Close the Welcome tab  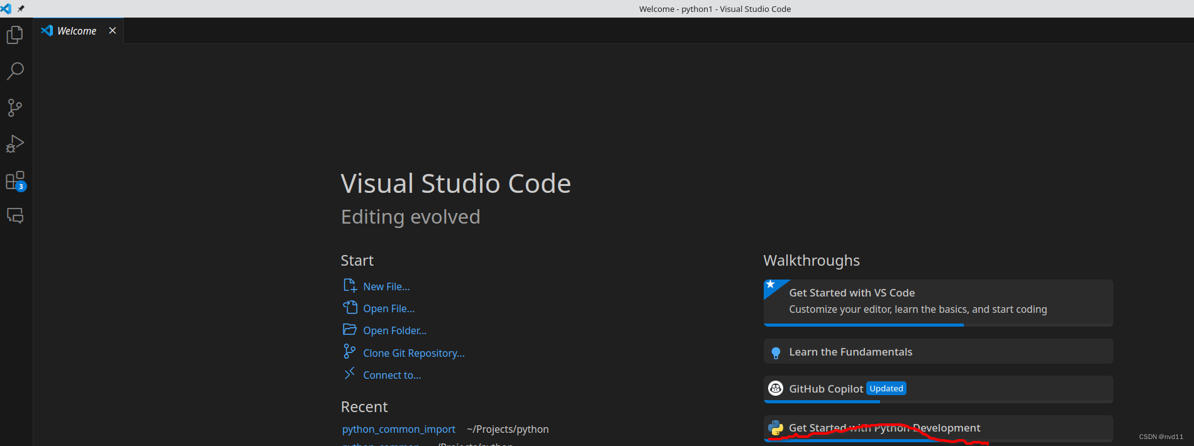click(x=113, y=31)
